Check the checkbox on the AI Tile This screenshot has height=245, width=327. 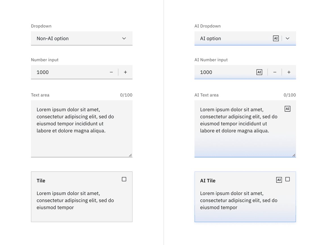click(x=288, y=179)
